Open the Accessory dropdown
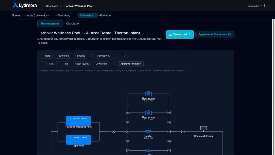275x155 pixels. pos(109,56)
